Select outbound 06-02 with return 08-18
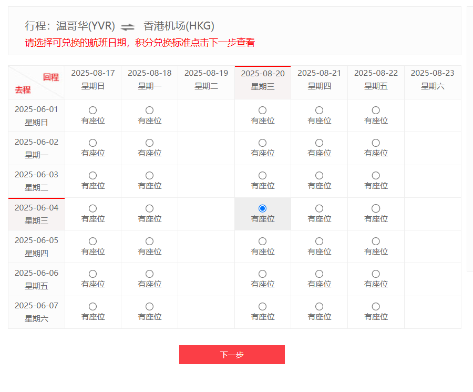This screenshot has width=473, height=392. point(149,143)
